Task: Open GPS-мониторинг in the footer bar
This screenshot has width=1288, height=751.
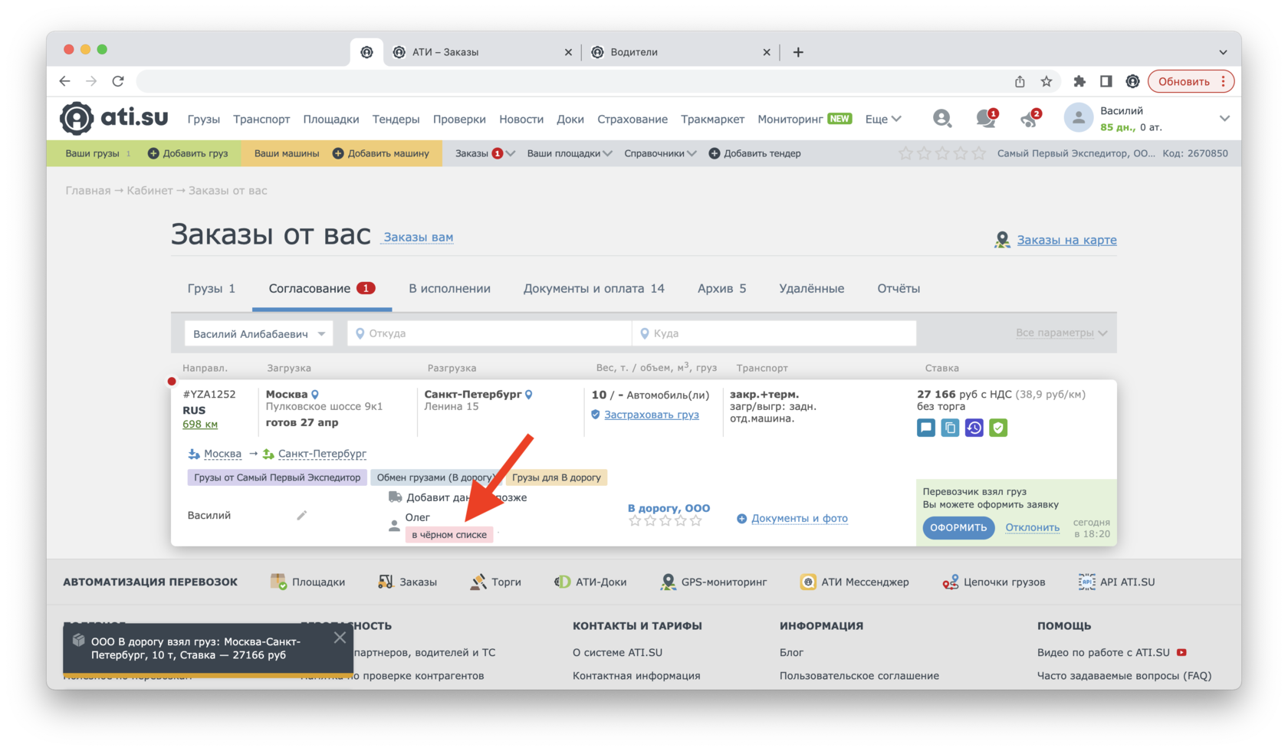Action: coord(715,582)
